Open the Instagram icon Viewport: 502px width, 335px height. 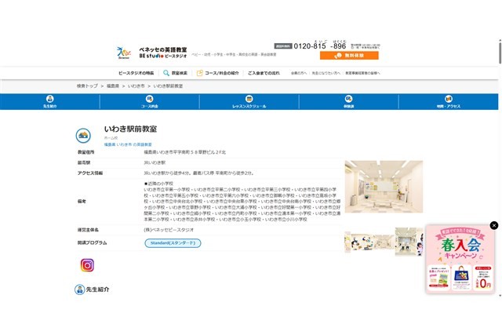point(87,265)
